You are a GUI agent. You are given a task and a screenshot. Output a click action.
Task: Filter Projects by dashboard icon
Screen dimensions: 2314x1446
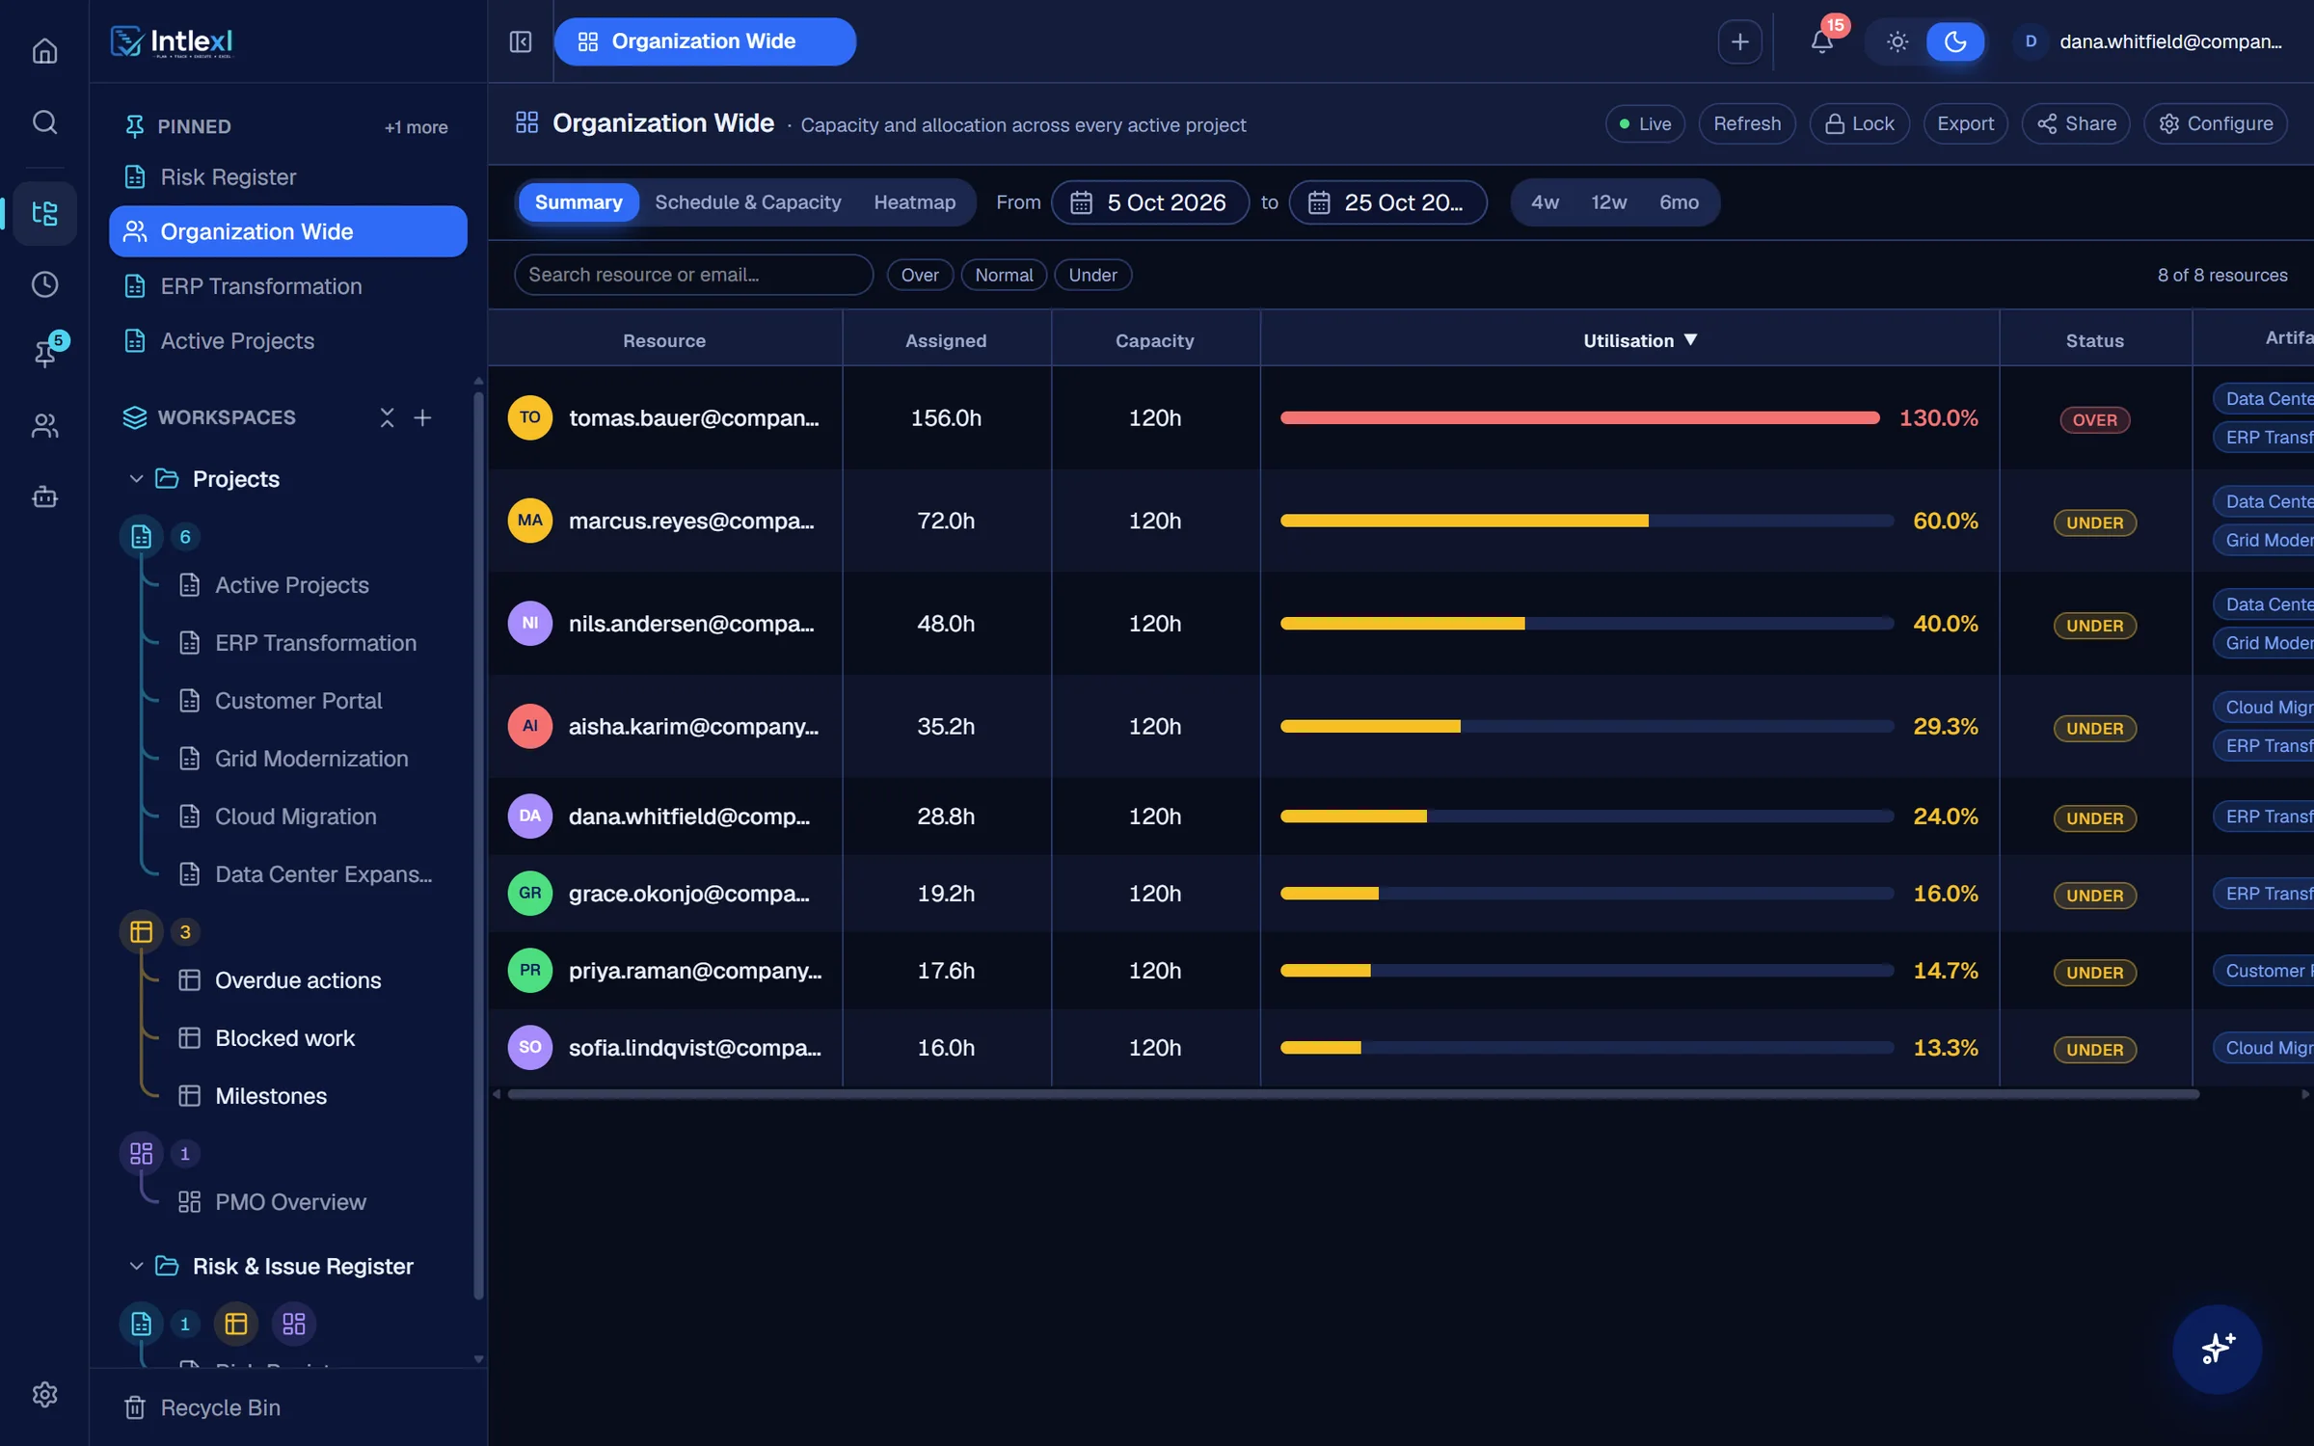coord(142,1153)
